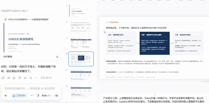Image resolution: width=209 pixels, height=103 pixels.
Task: Click the voice input waveform icon
Action: pyautogui.click(x=57, y=95)
